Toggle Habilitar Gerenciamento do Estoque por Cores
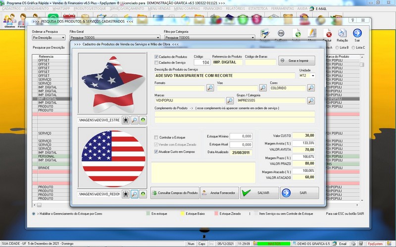Screen dimensions: 396x247 pos(34,214)
